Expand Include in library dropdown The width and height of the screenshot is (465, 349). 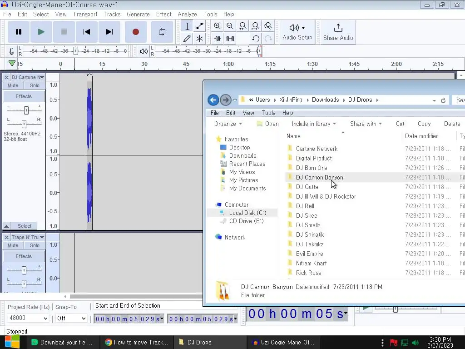(x=314, y=124)
